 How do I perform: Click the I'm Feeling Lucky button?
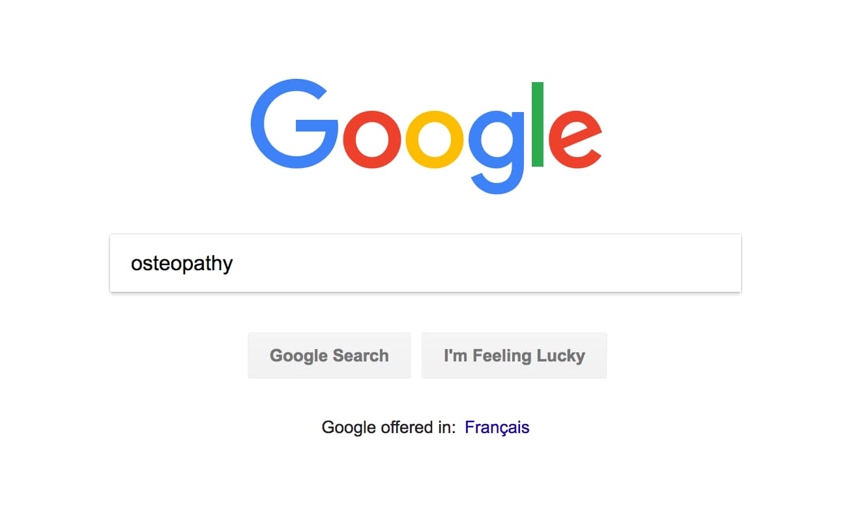click(514, 356)
